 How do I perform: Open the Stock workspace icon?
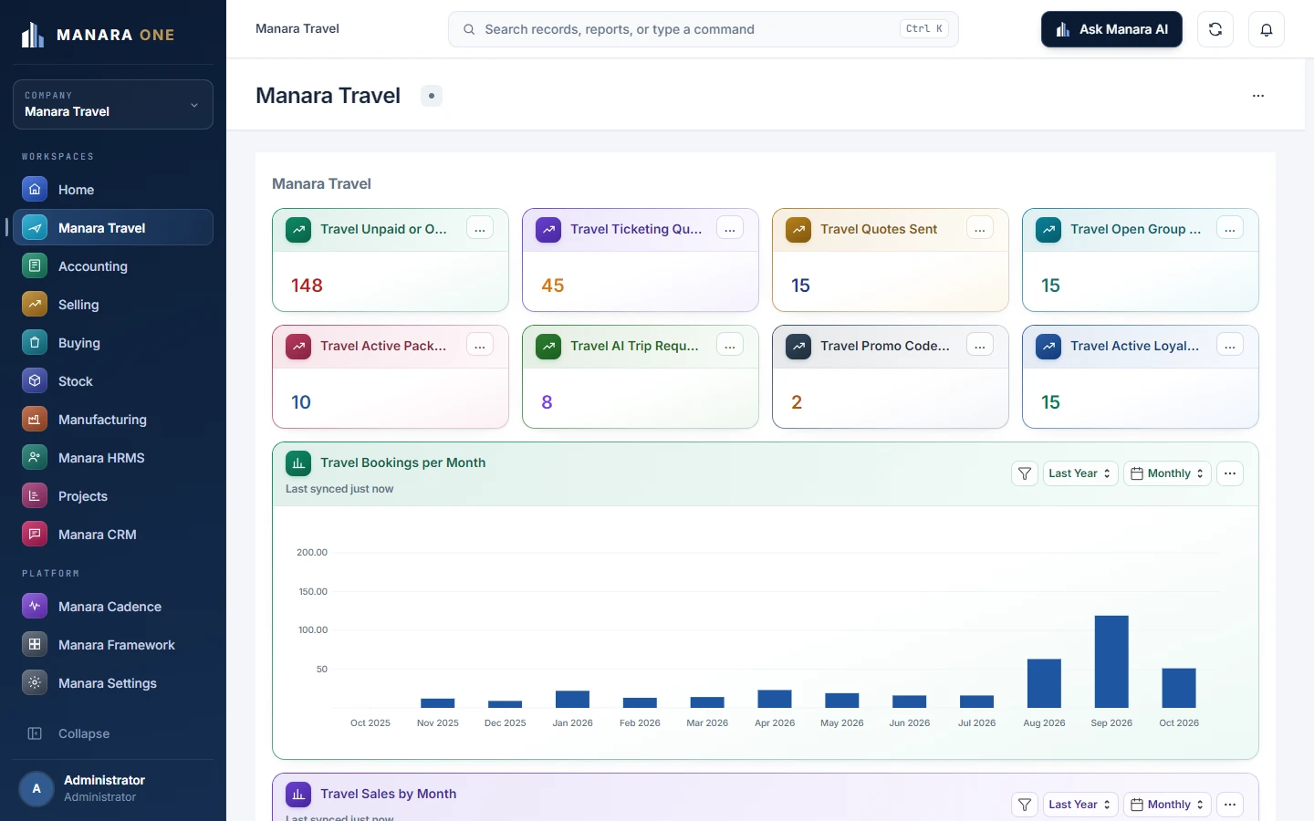(x=35, y=380)
